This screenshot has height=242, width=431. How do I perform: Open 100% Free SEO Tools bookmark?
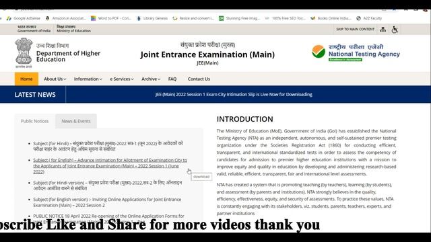pyautogui.click(x=285, y=18)
